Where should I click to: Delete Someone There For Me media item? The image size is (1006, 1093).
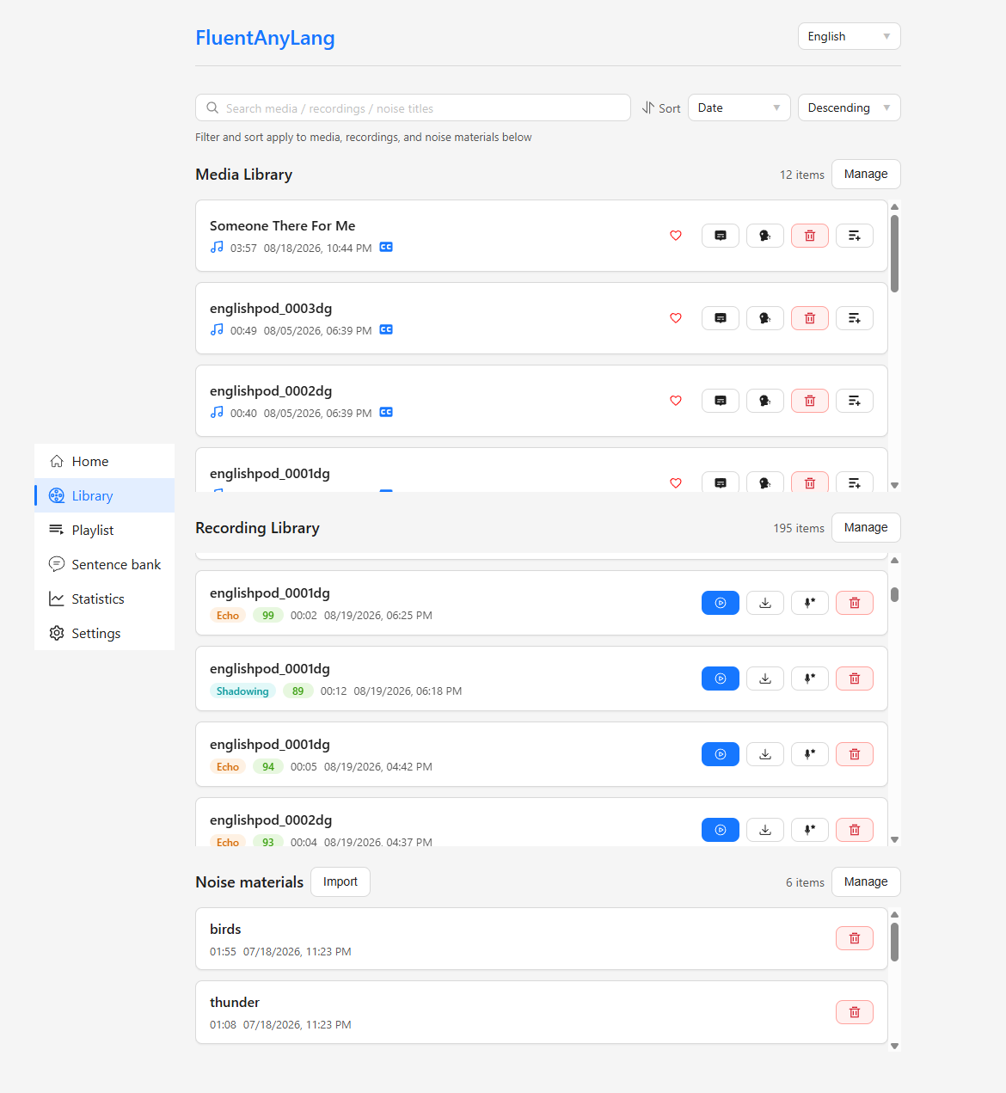(x=810, y=236)
